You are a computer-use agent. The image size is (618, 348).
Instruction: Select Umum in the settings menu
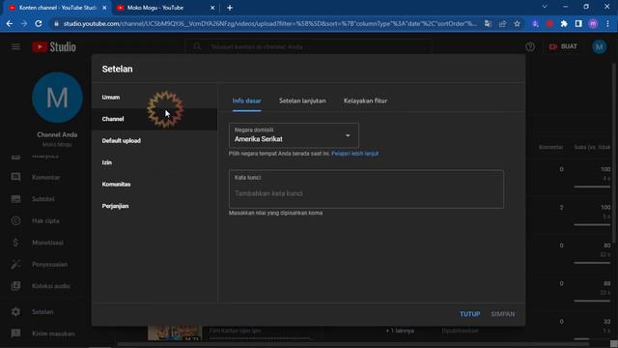(154, 97)
